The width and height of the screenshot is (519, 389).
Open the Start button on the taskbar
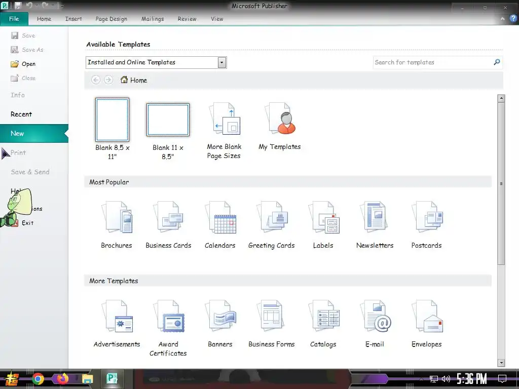pyautogui.click(x=12, y=379)
